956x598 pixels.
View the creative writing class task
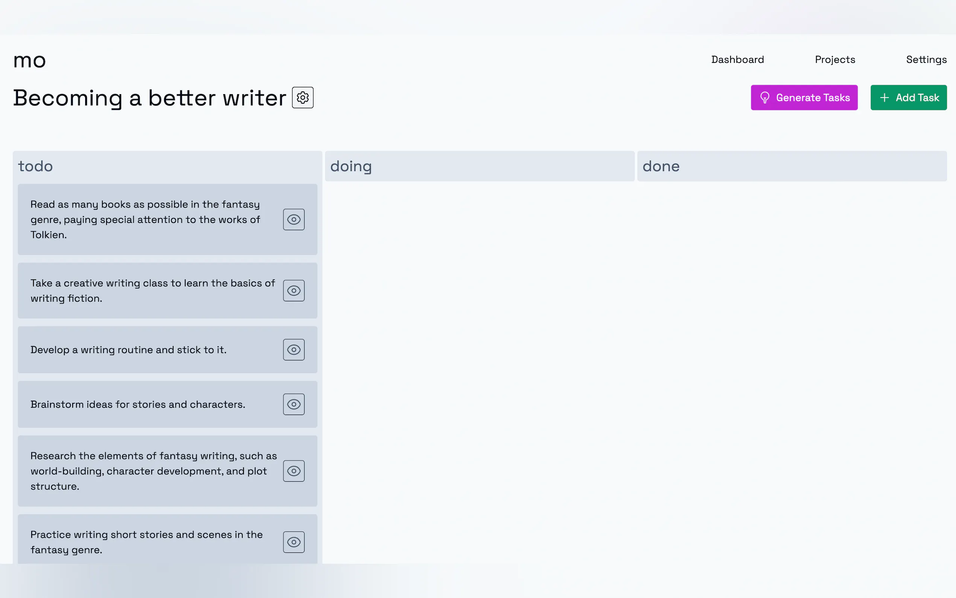point(293,291)
